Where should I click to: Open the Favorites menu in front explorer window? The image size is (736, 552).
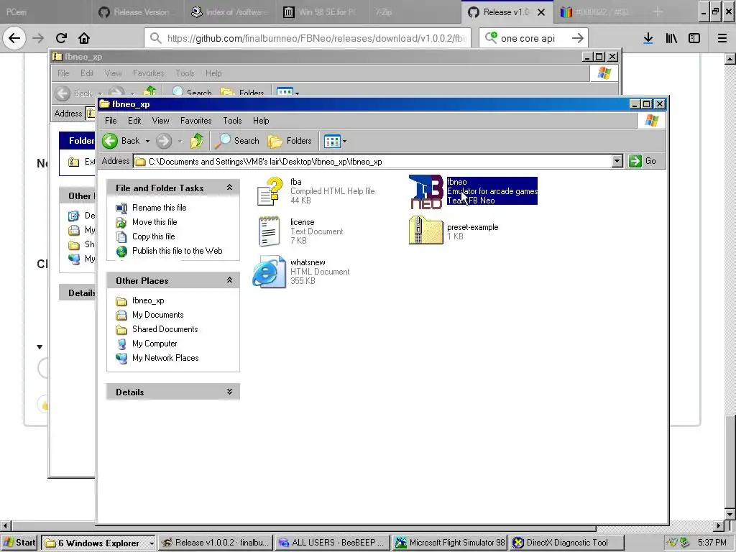195,121
